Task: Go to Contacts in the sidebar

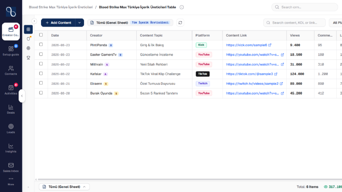Action: 11,70
